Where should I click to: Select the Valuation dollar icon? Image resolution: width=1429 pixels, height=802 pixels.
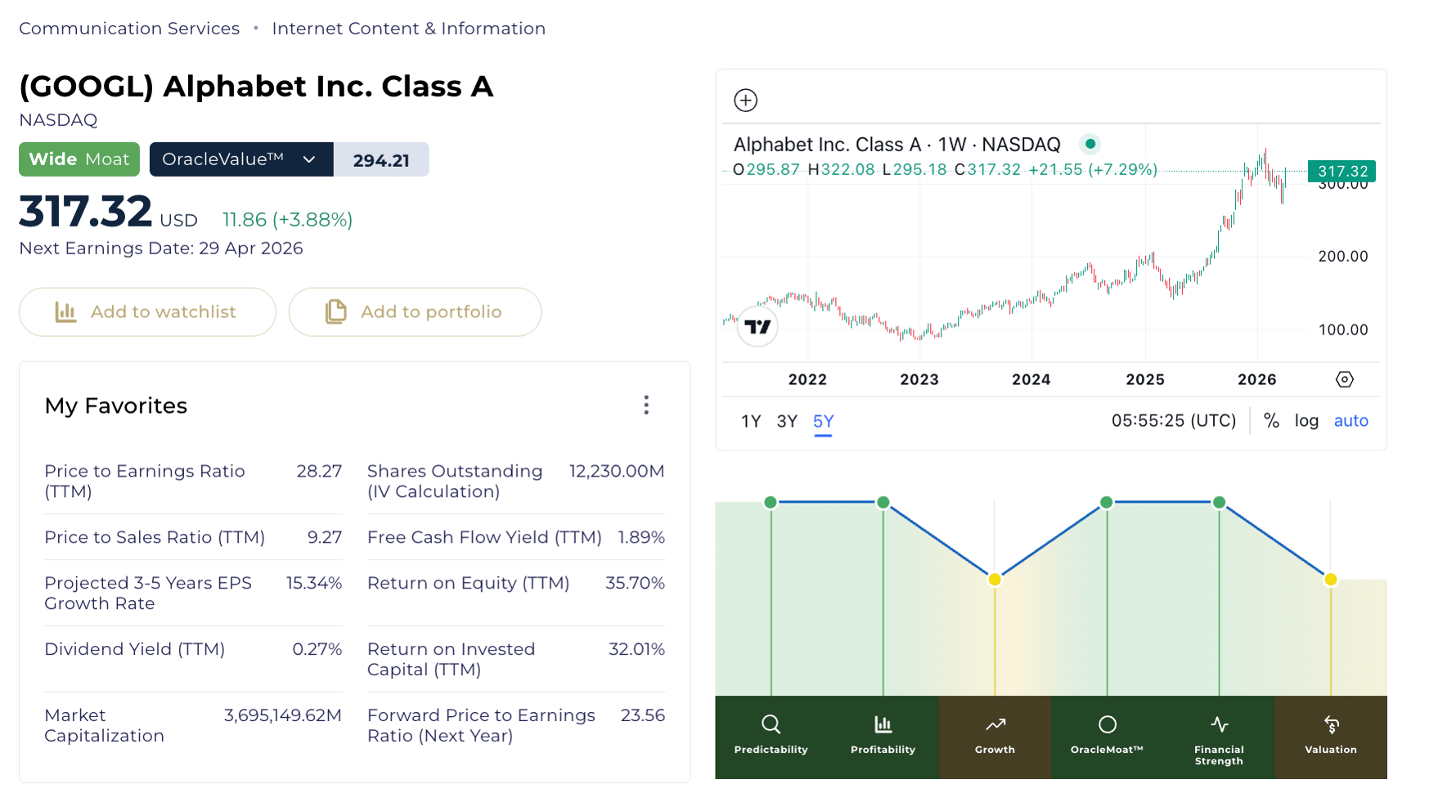click(1331, 724)
